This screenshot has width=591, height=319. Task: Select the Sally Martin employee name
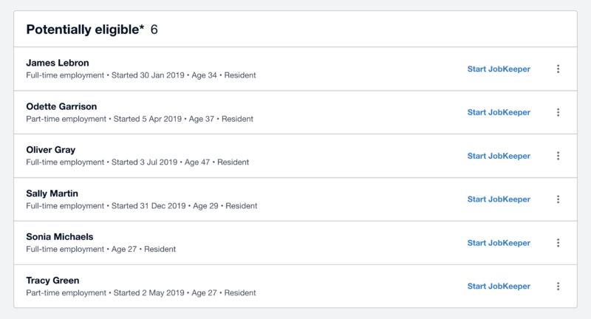pos(52,193)
